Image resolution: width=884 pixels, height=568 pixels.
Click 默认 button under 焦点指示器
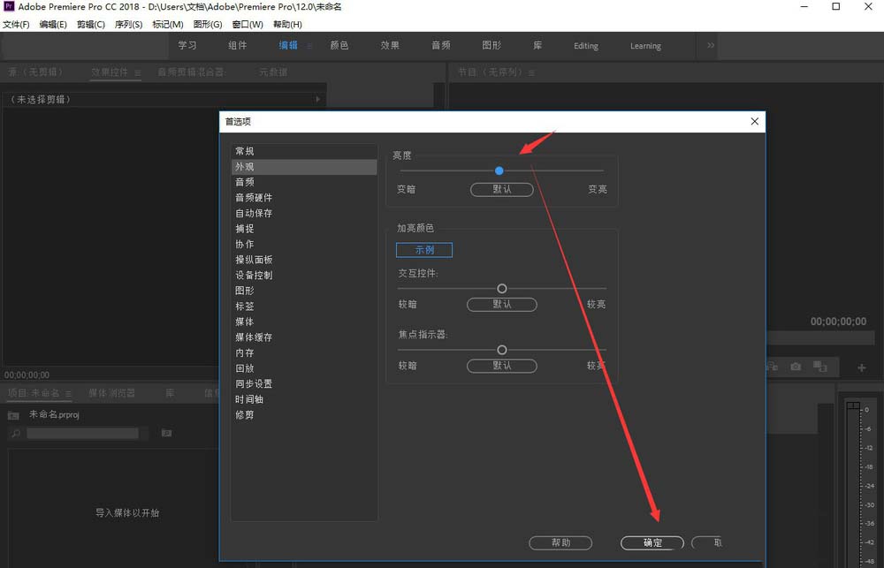pos(502,366)
